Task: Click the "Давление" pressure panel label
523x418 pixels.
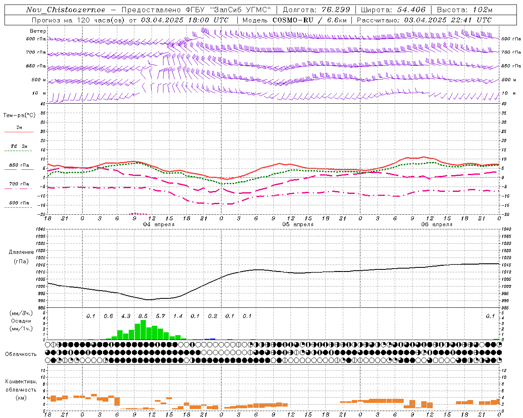Action: pyautogui.click(x=21, y=252)
